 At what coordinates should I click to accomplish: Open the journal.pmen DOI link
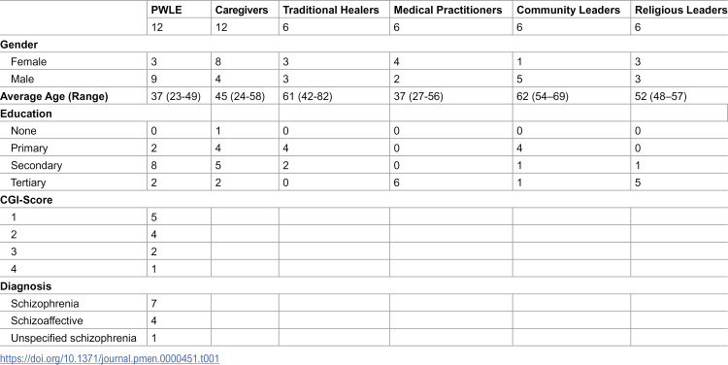(110, 358)
